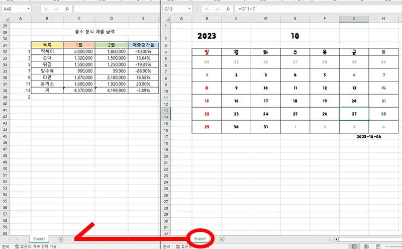Click the blue 토 weekday header
Screen dimensions: 402x249
pyautogui.click(x=383, y=52)
